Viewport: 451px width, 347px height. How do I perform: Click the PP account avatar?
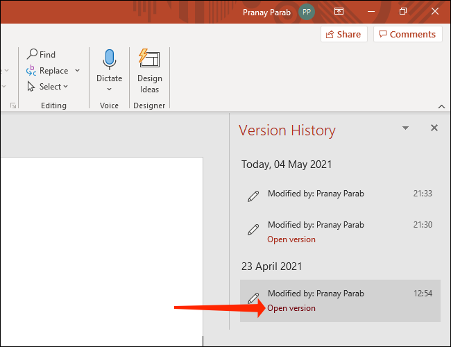306,12
